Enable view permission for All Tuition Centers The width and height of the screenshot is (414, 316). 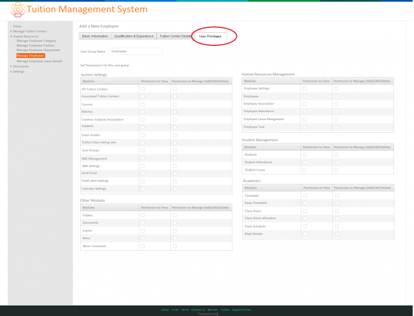pos(143,89)
